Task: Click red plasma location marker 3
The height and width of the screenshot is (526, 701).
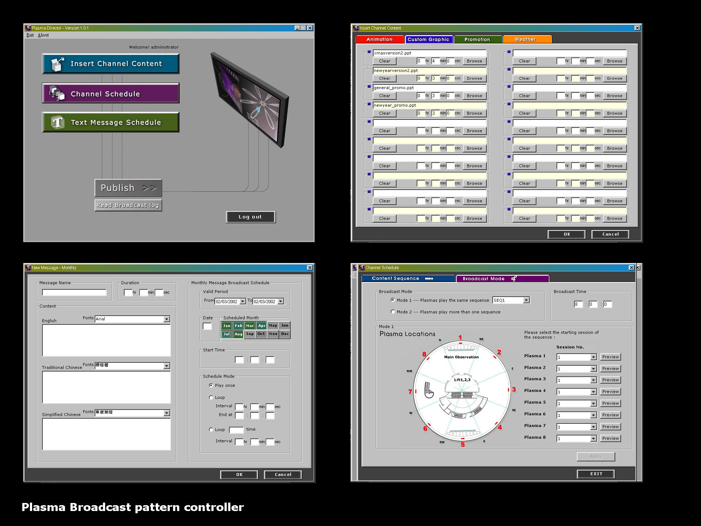Action: tap(514, 389)
